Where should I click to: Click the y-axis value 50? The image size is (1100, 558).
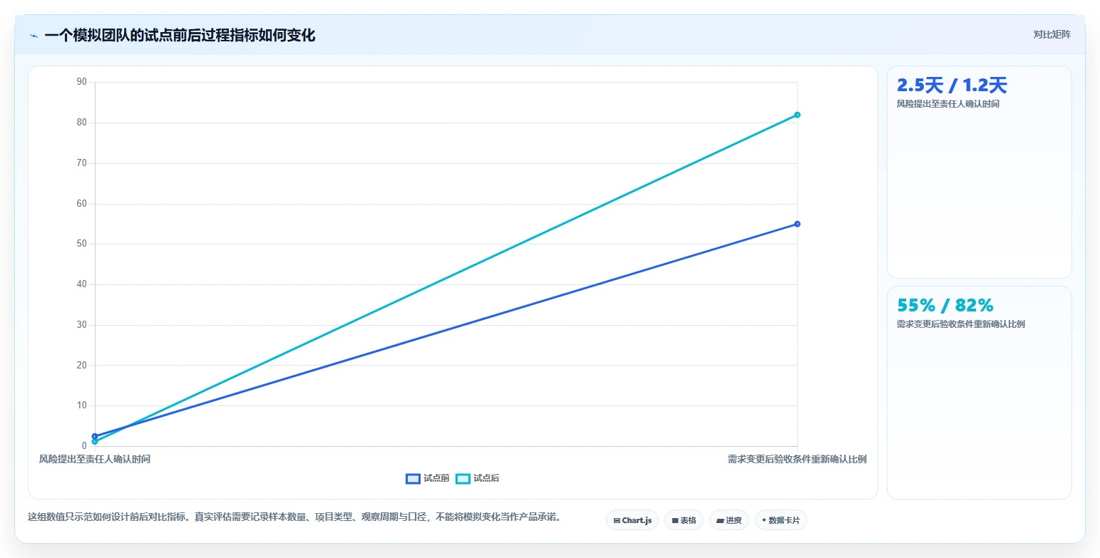81,244
